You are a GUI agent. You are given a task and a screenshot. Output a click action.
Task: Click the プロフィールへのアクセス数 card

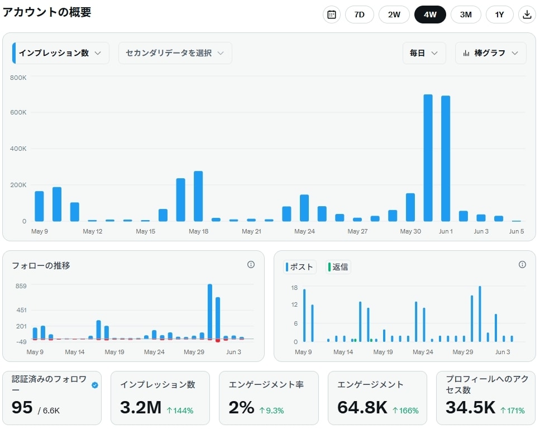click(x=486, y=398)
